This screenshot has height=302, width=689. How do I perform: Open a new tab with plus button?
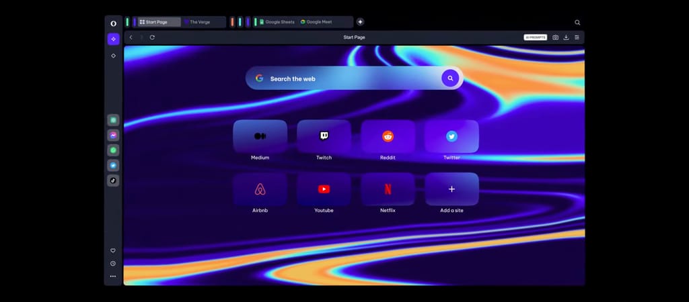click(x=360, y=22)
